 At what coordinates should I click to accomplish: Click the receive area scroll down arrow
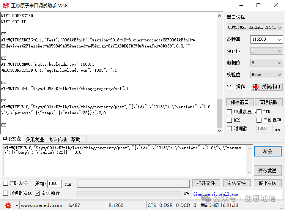pyautogui.click(x=219, y=131)
